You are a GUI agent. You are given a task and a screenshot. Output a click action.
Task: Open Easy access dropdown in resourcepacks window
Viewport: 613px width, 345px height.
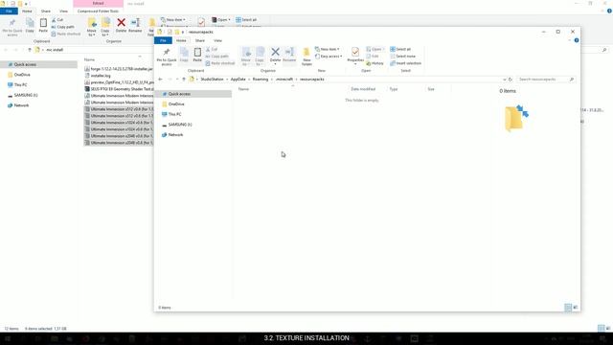pos(329,57)
